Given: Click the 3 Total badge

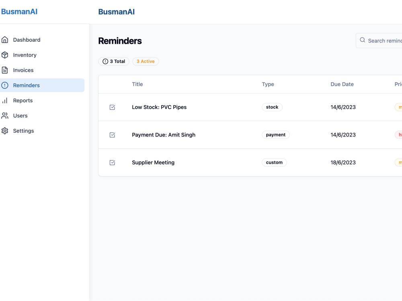Looking at the screenshot, I should (114, 61).
